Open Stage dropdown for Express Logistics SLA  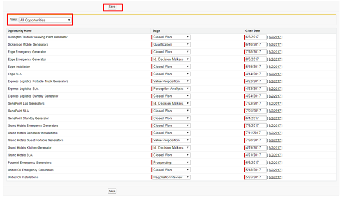pyautogui.click(x=171, y=89)
